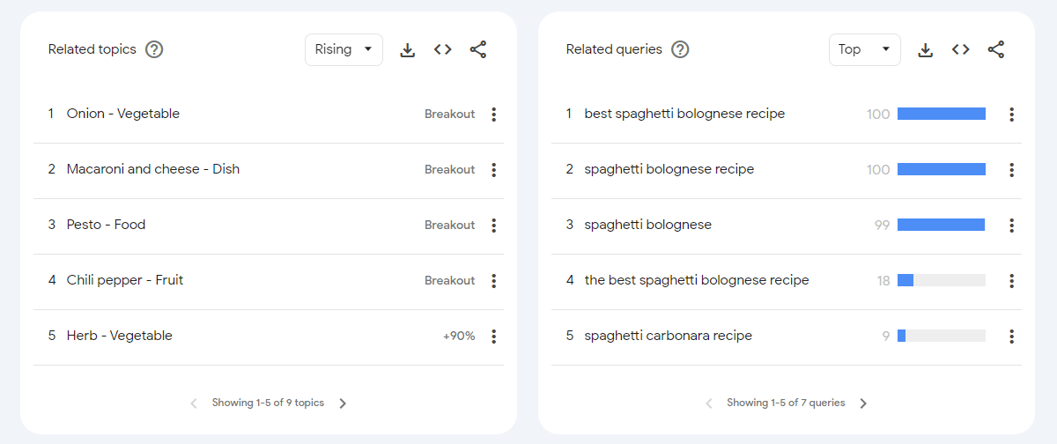This screenshot has height=444, width=1057.
Task: Open the Top dropdown in Related queries
Action: click(x=864, y=49)
